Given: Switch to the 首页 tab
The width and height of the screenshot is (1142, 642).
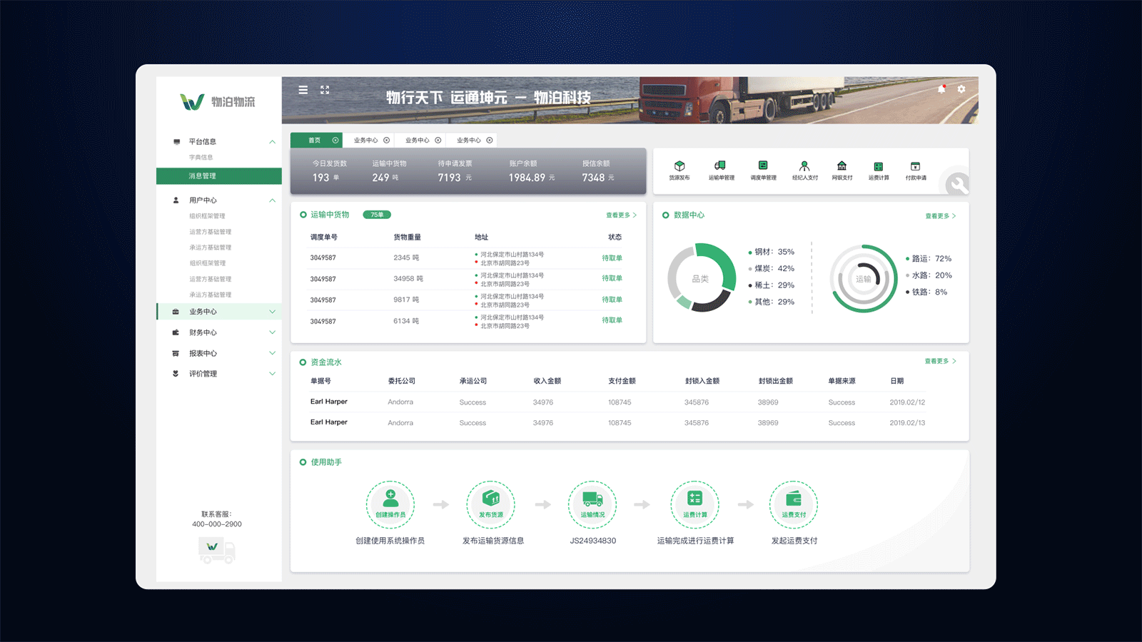Looking at the screenshot, I should [x=316, y=141].
